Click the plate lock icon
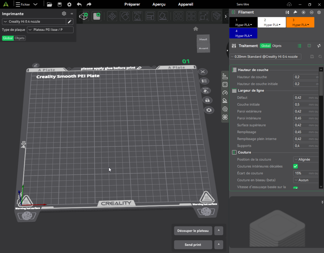The width and height of the screenshot is (324, 253). pyautogui.click(x=207, y=100)
